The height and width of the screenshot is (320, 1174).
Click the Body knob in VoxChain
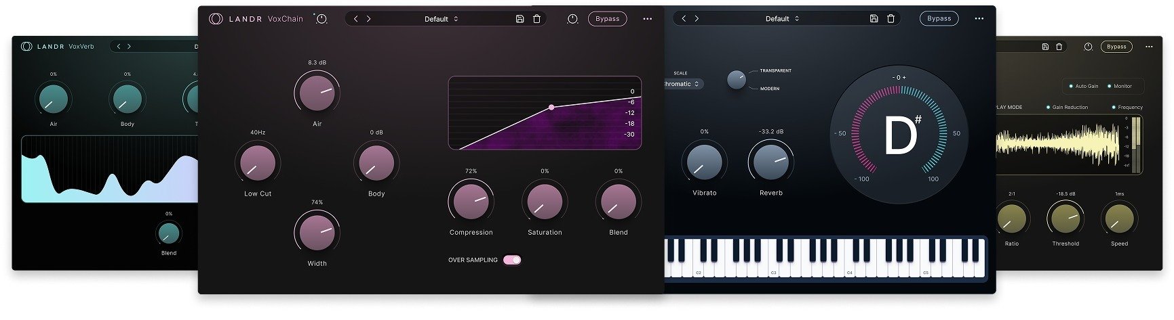click(376, 162)
